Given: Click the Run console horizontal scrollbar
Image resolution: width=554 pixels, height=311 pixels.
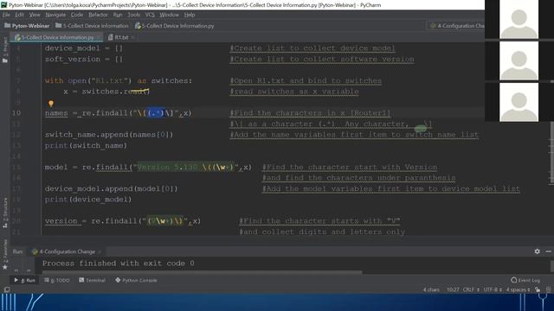Looking at the screenshot, I should pos(202,272).
